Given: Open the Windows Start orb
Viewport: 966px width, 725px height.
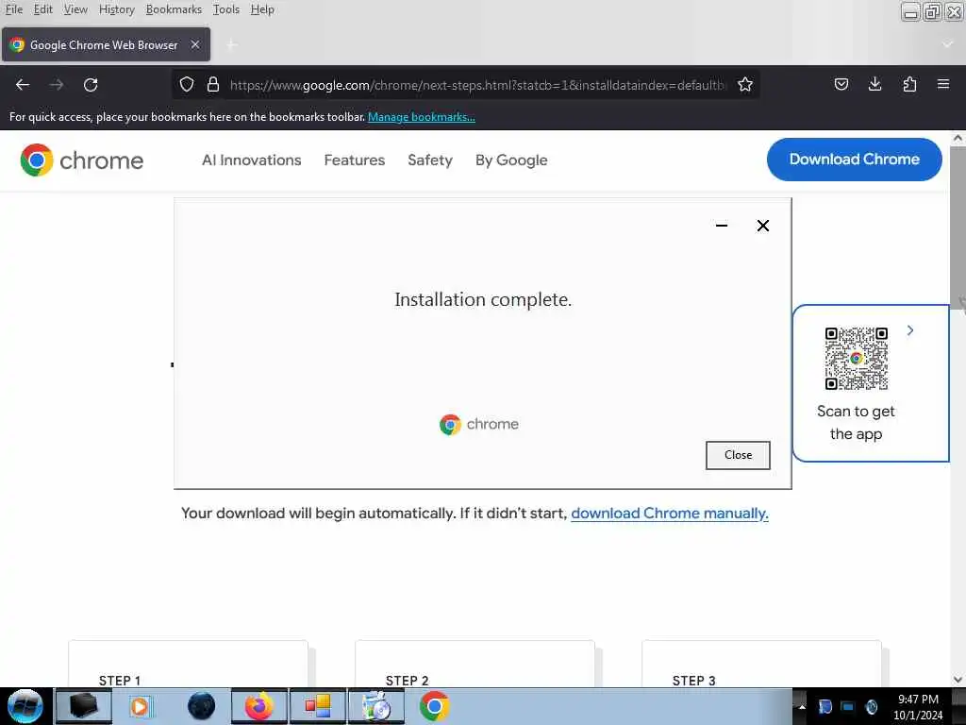Looking at the screenshot, I should click(25, 706).
